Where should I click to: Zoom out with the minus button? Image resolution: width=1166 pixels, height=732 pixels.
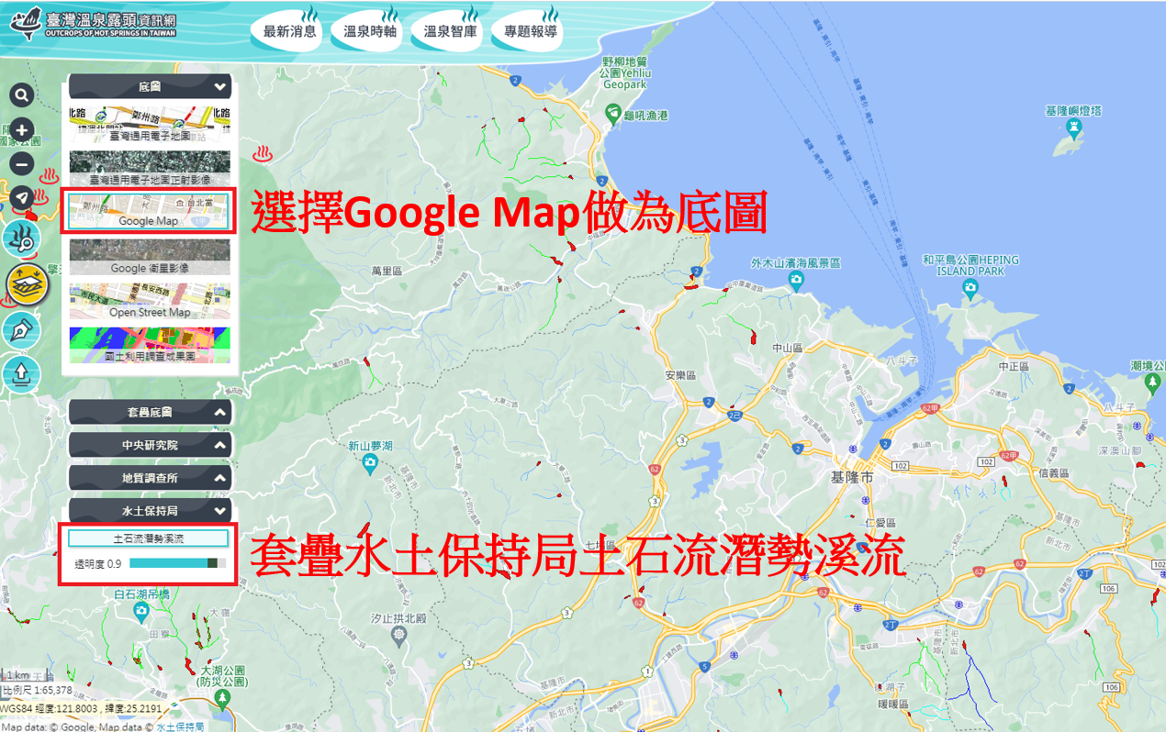tap(22, 164)
